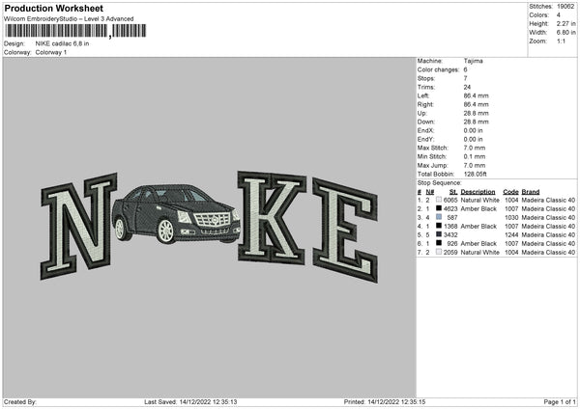This screenshot has height=409, width=580.
Task: Click the 'Last Saved: 14/12/2022 12:35:13' footer text
Action: pos(190,401)
